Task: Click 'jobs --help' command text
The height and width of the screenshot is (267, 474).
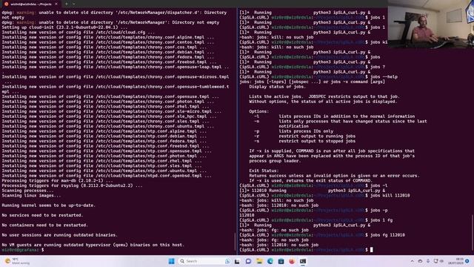Action: pos(384,77)
